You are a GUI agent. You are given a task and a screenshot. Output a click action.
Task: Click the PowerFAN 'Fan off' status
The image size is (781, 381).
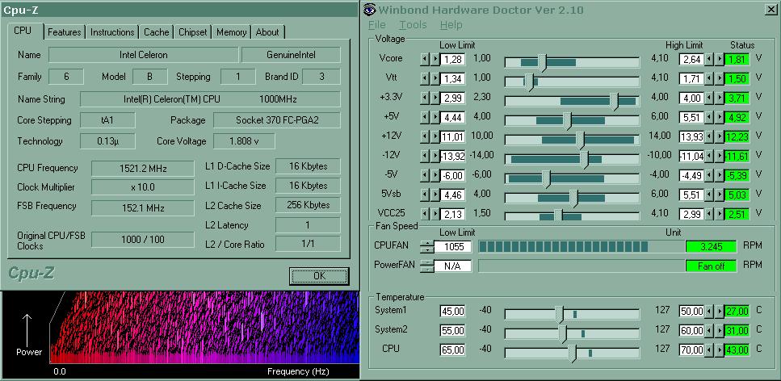(x=711, y=266)
